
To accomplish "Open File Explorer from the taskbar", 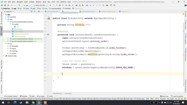I will pyautogui.click(x=27, y=102).
